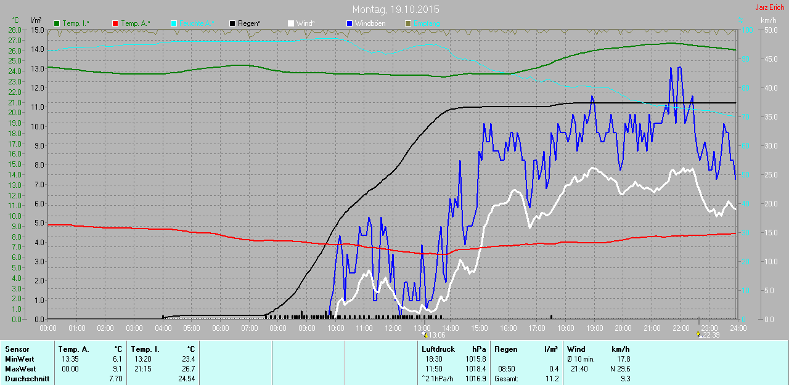Viewport: 789px width, 385px height.
Task: Click the '50.0' wind speed axis label
Action: click(770, 30)
